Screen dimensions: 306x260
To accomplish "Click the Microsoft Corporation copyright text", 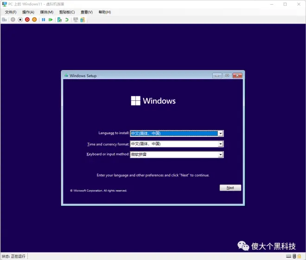I will (99, 191).
